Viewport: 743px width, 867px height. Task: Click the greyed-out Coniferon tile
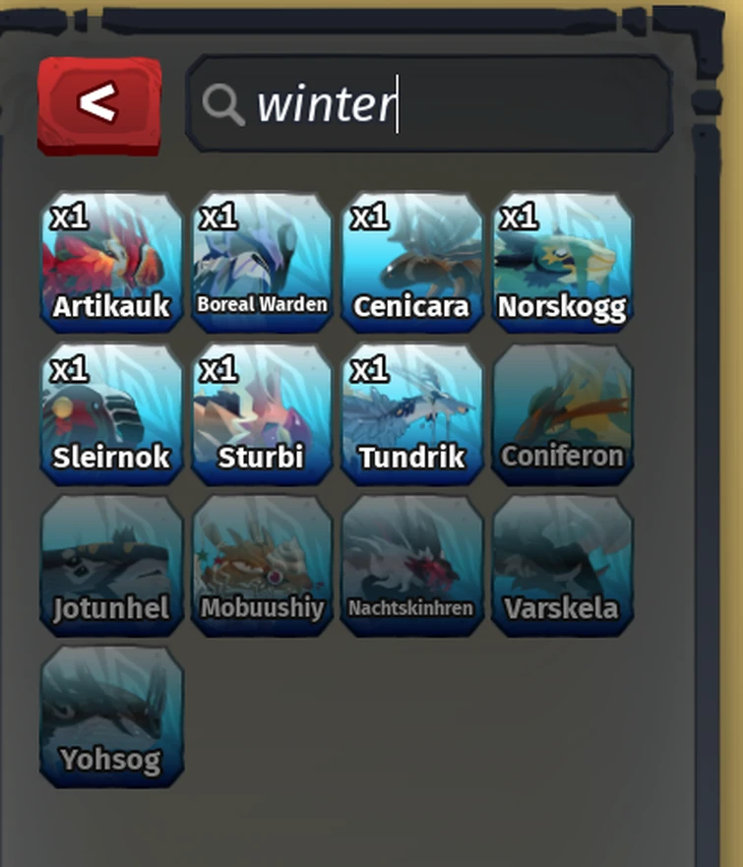coord(563,413)
